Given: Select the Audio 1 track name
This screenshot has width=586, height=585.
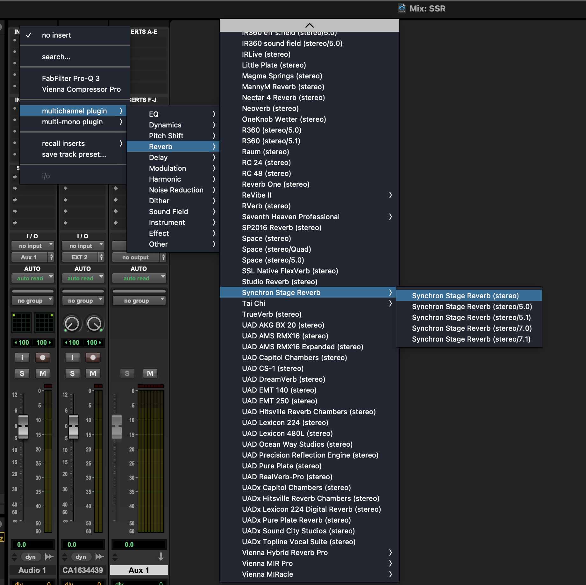Looking at the screenshot, I should point(32,570).
